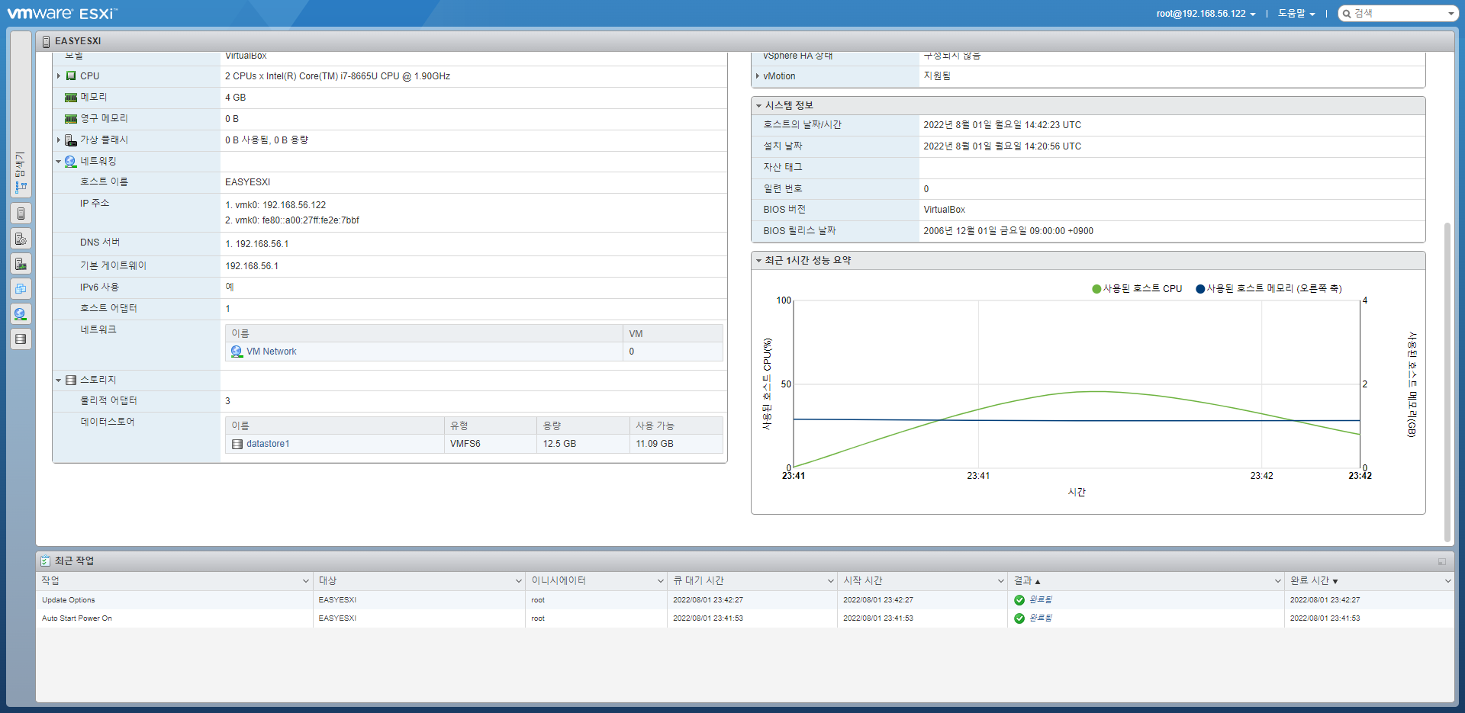Click the CPU chip icon
Viewport: 1465px width, 713px height.
coord(71,76)
